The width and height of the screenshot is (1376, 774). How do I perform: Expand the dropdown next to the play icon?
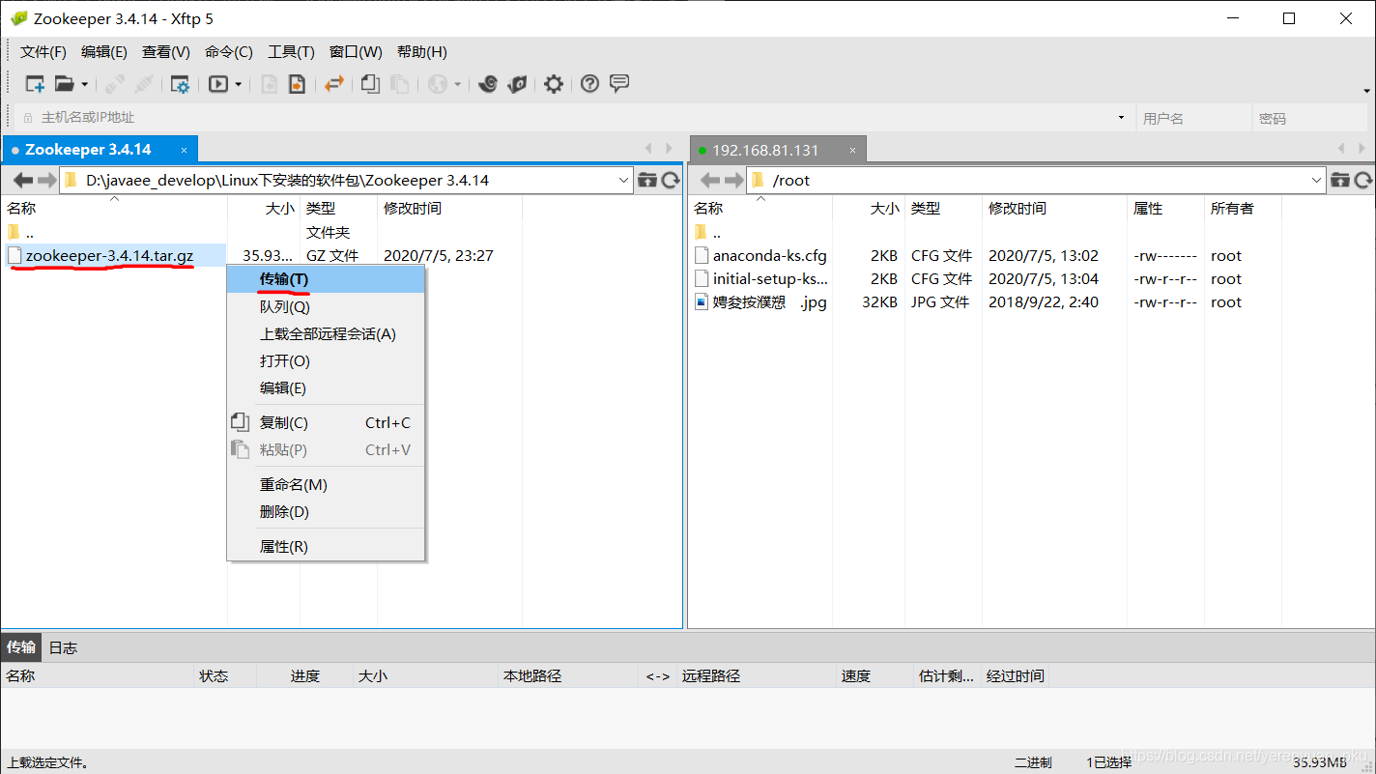239,84
